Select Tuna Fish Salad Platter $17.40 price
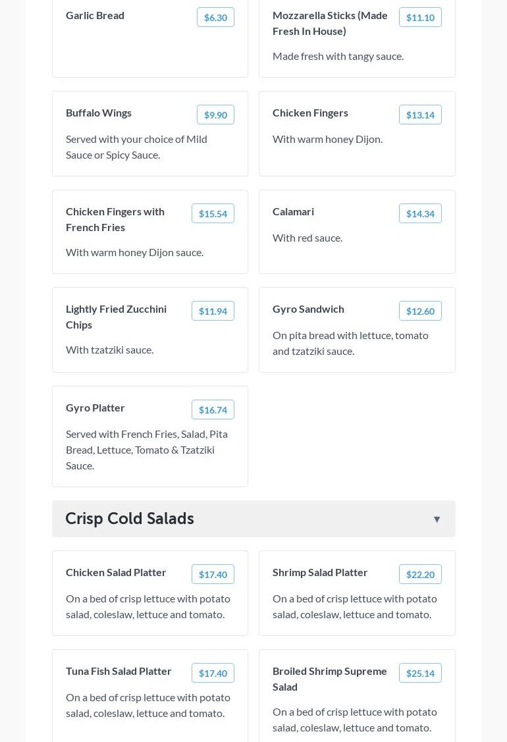 pos(213,674)
